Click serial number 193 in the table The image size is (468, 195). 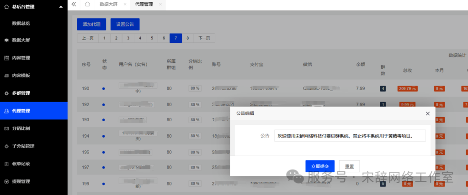85,120
